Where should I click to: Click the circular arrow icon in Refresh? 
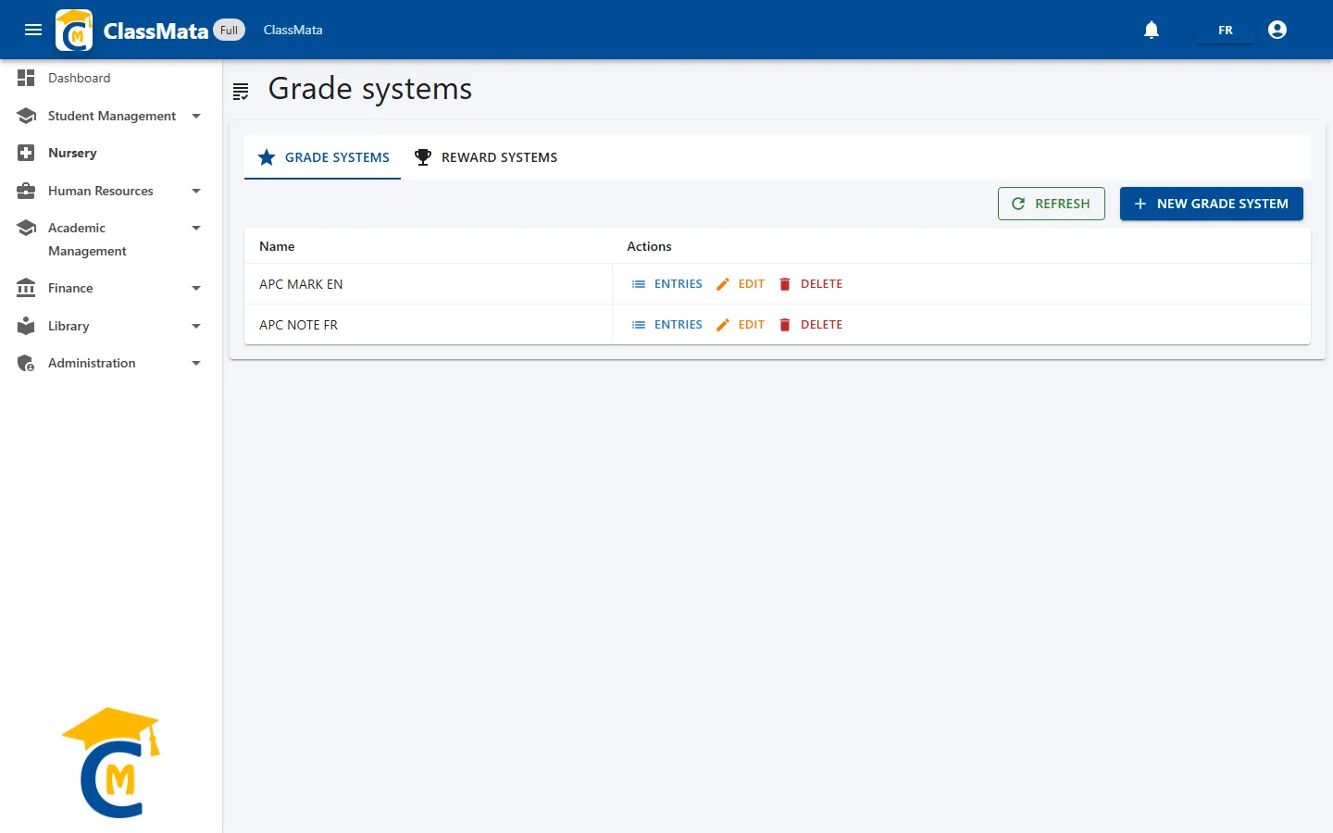pyautogui.click(x=1018, y=204)
